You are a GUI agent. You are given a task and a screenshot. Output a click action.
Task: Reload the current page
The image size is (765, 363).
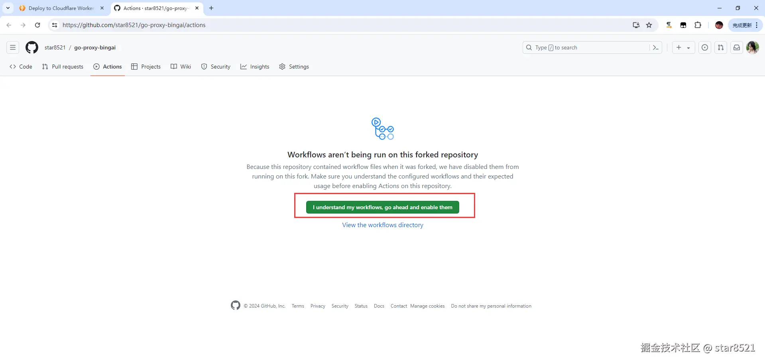pos(37,25)
